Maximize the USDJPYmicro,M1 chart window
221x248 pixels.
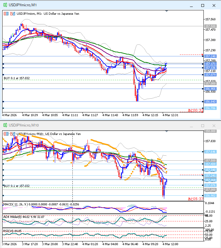click(203, 5)
